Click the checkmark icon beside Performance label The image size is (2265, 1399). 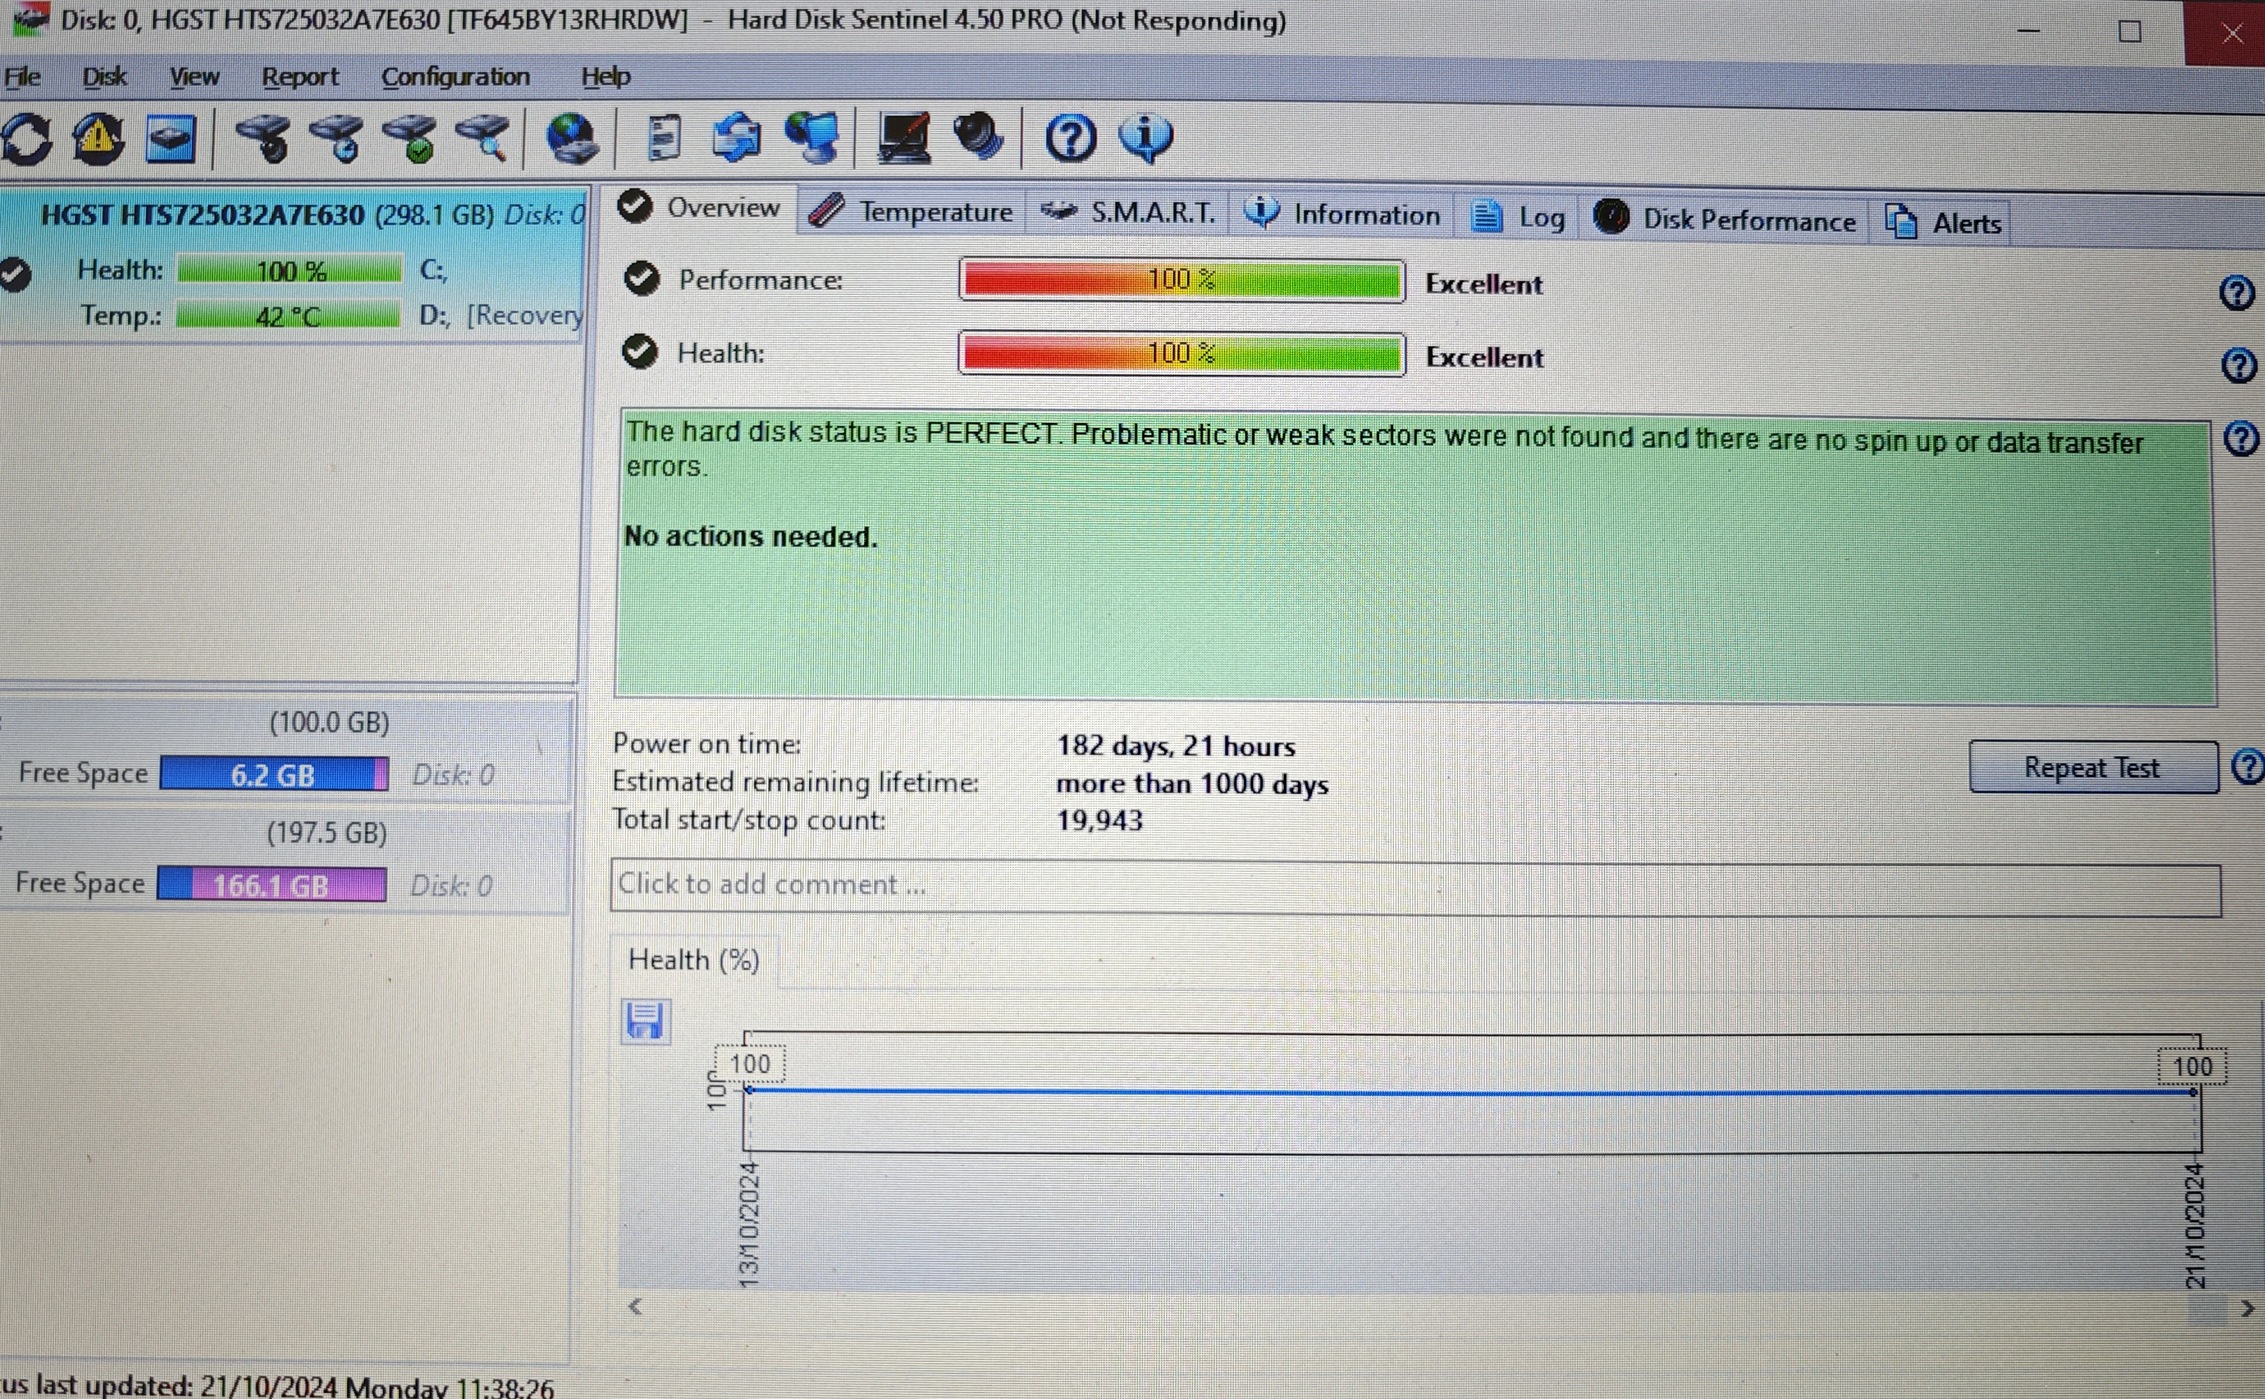[x=641, y=278]
